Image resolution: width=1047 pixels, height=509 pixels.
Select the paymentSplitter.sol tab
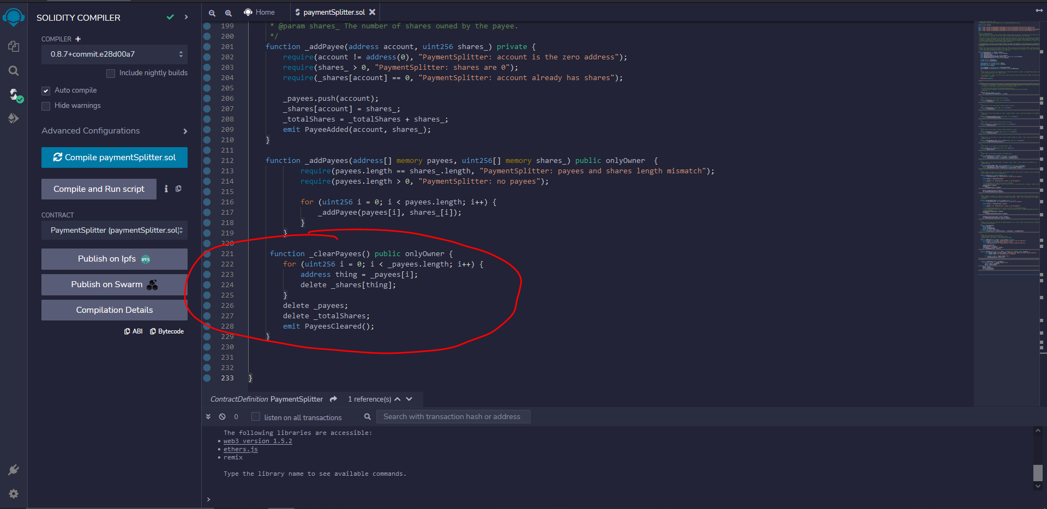(334, 12)
